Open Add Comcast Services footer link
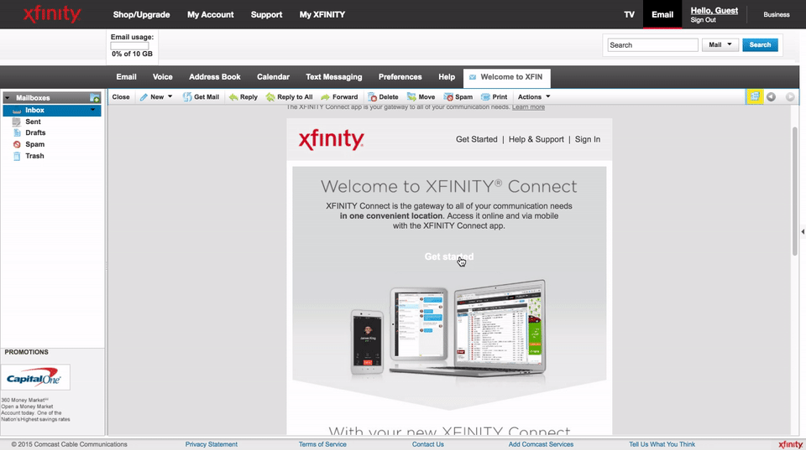 pyautogui.click(x=541, y=444)
